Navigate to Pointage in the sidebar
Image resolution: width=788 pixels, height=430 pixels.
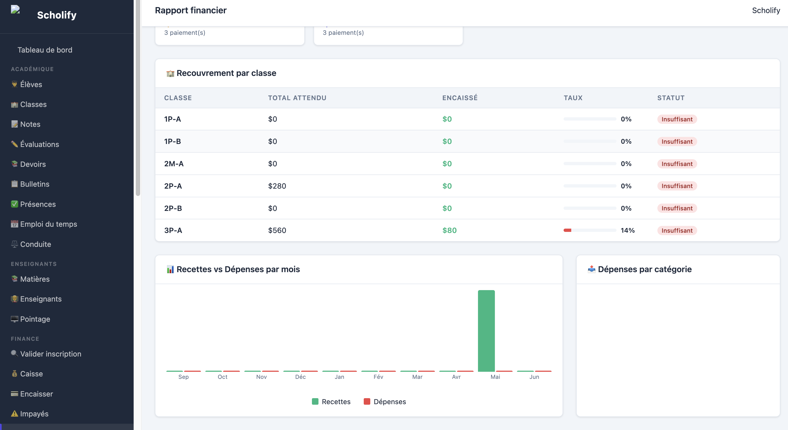(x=35, y=319)
